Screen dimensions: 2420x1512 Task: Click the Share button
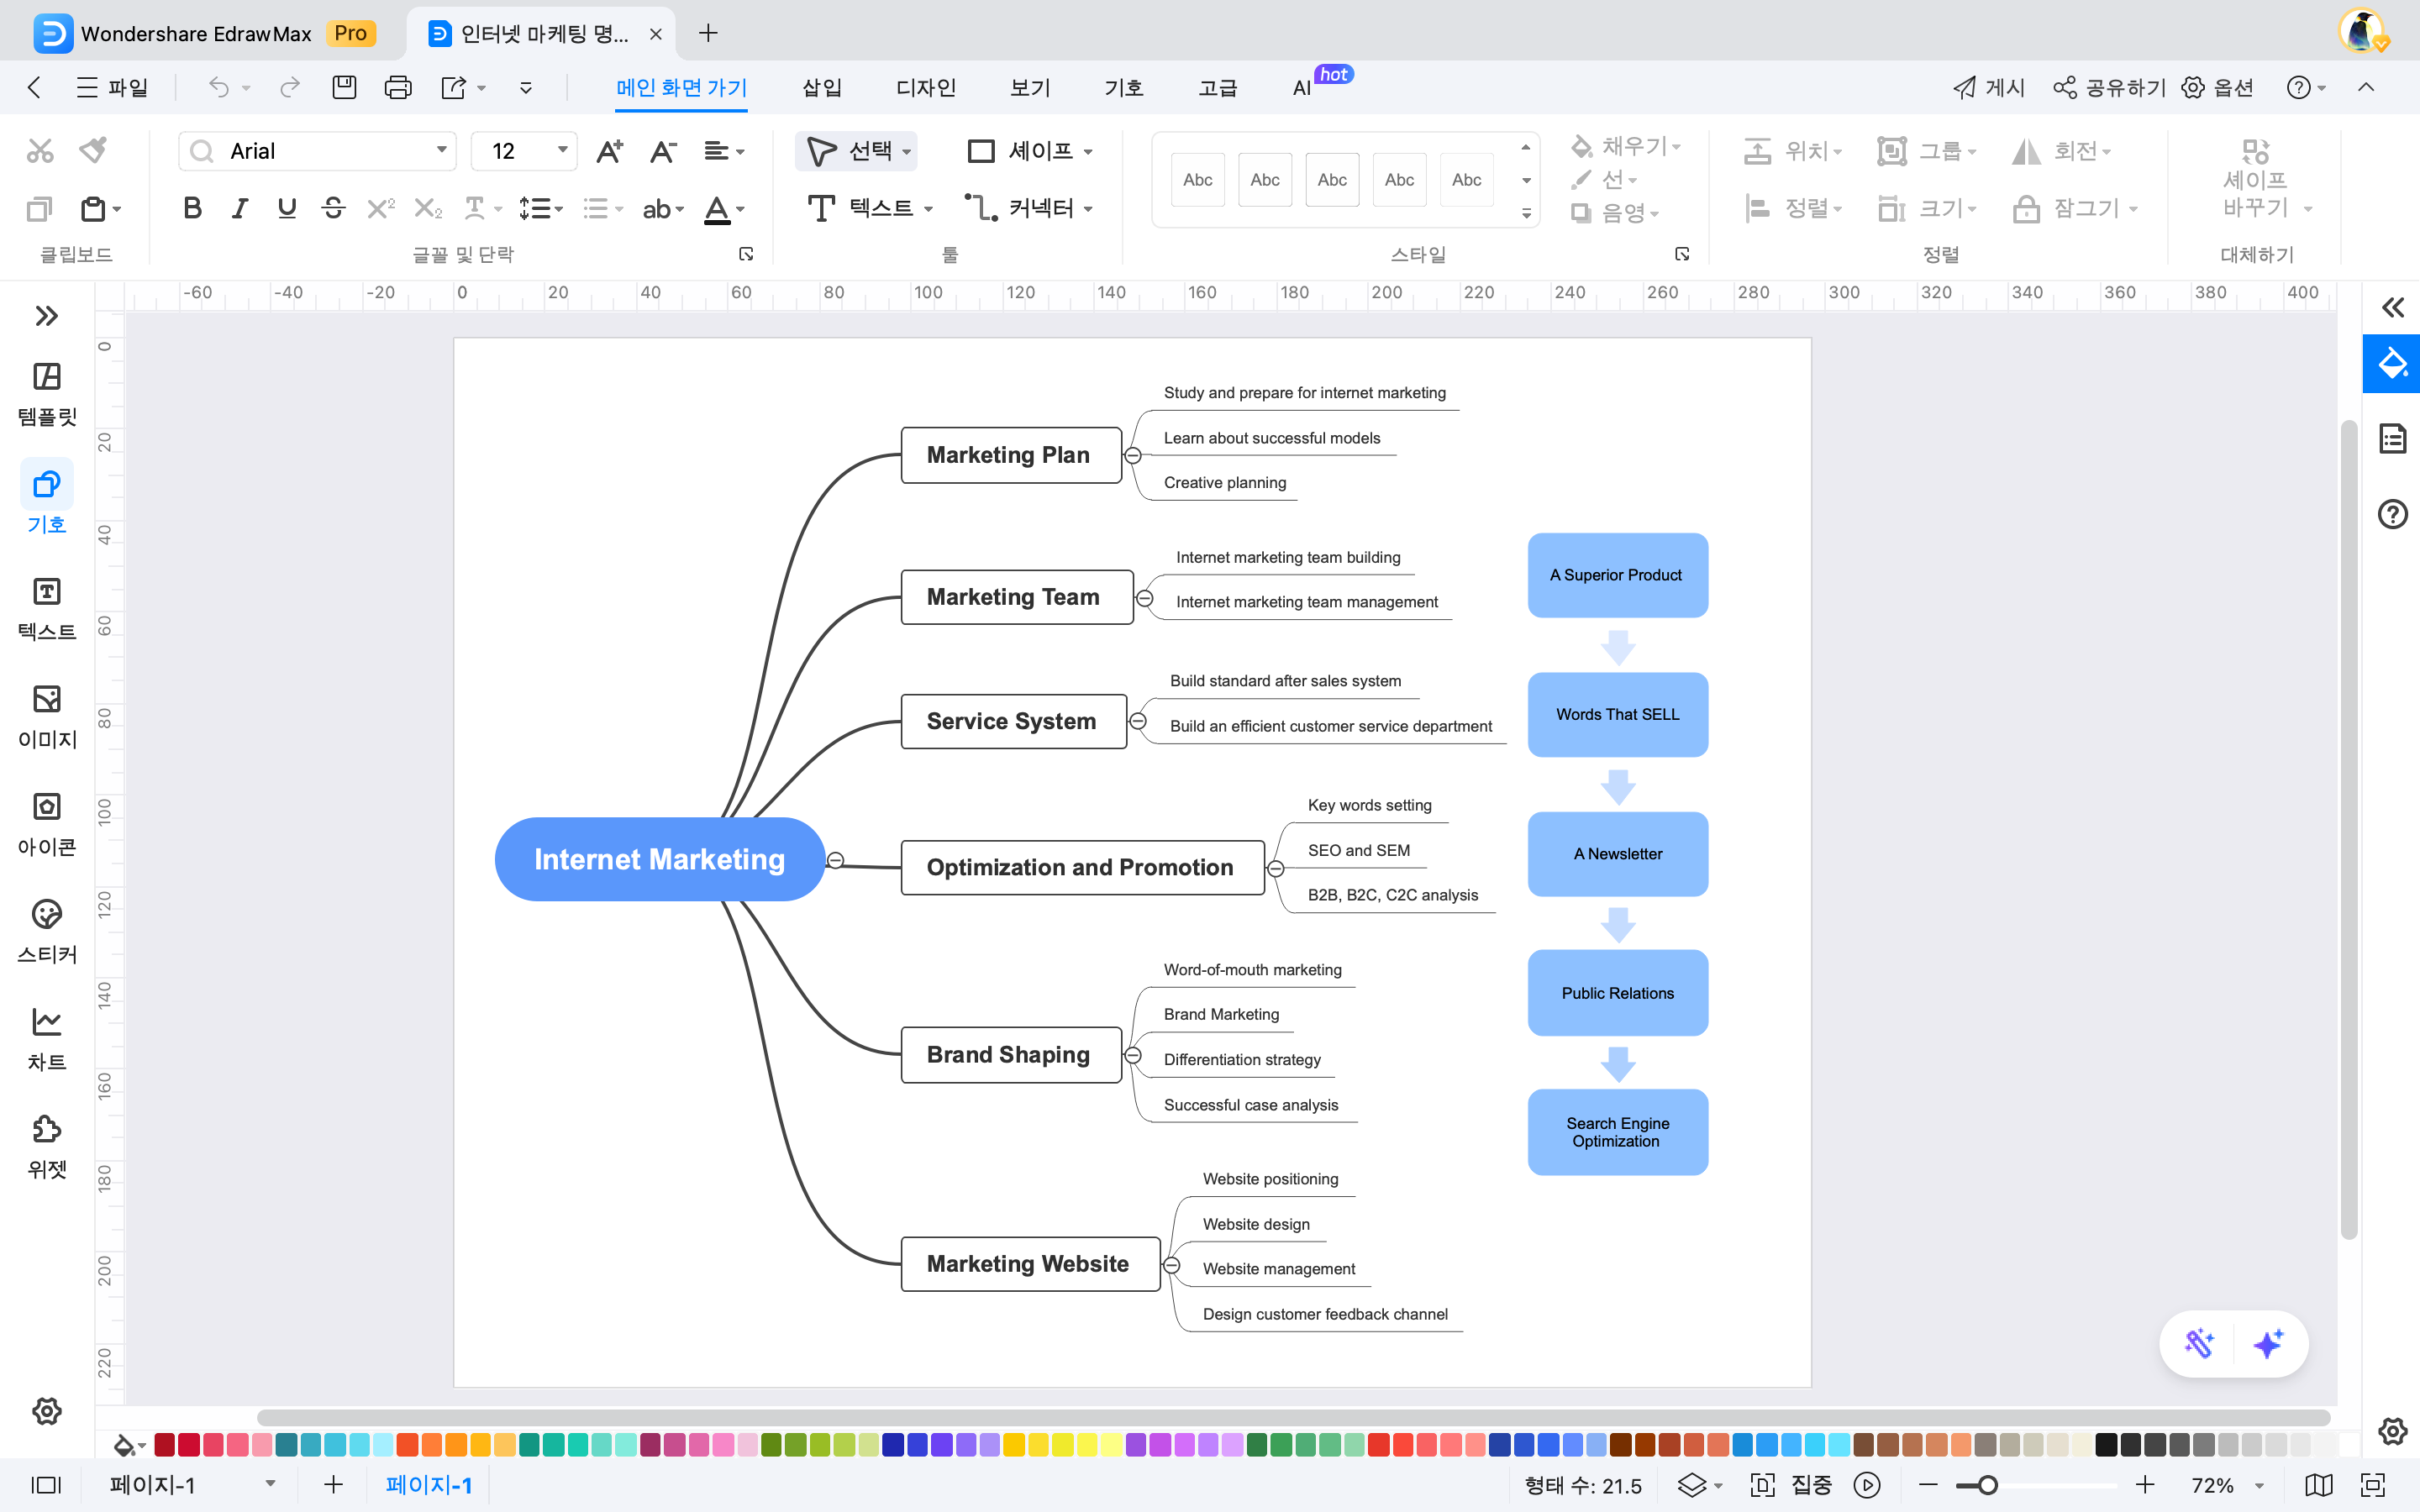[x=2109, y=88]
